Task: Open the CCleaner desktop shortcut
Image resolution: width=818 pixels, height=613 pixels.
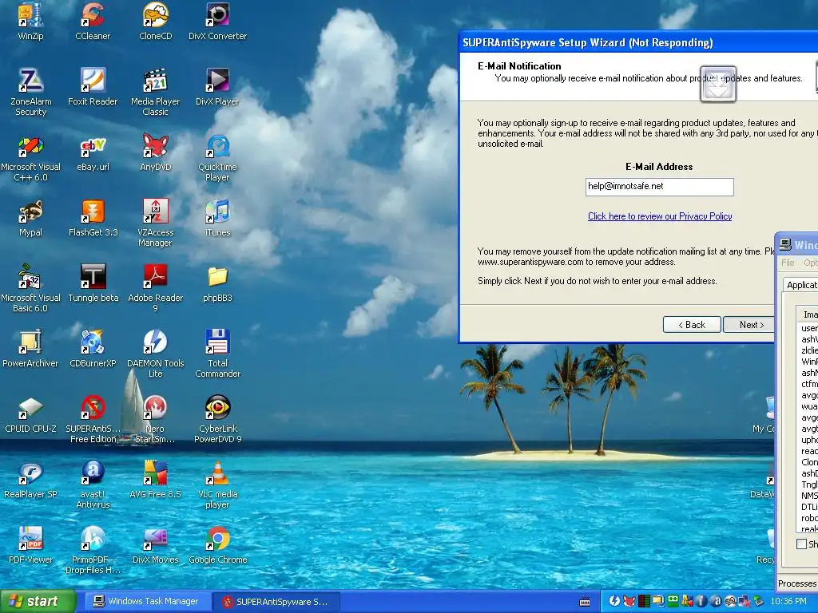Action: point(93,22)
